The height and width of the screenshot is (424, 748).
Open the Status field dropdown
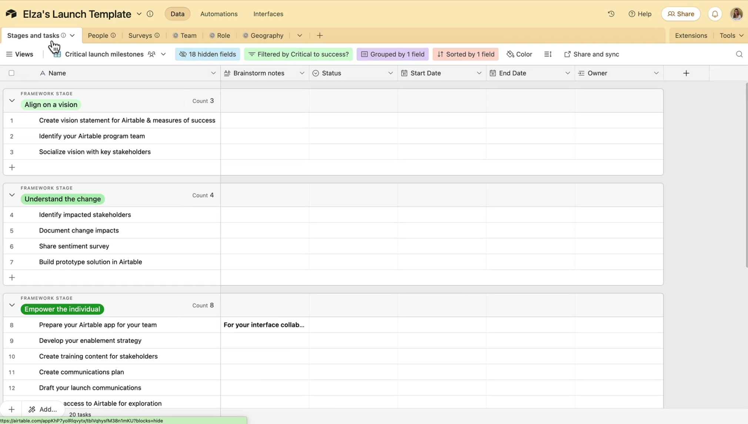[x=390, y=73]
